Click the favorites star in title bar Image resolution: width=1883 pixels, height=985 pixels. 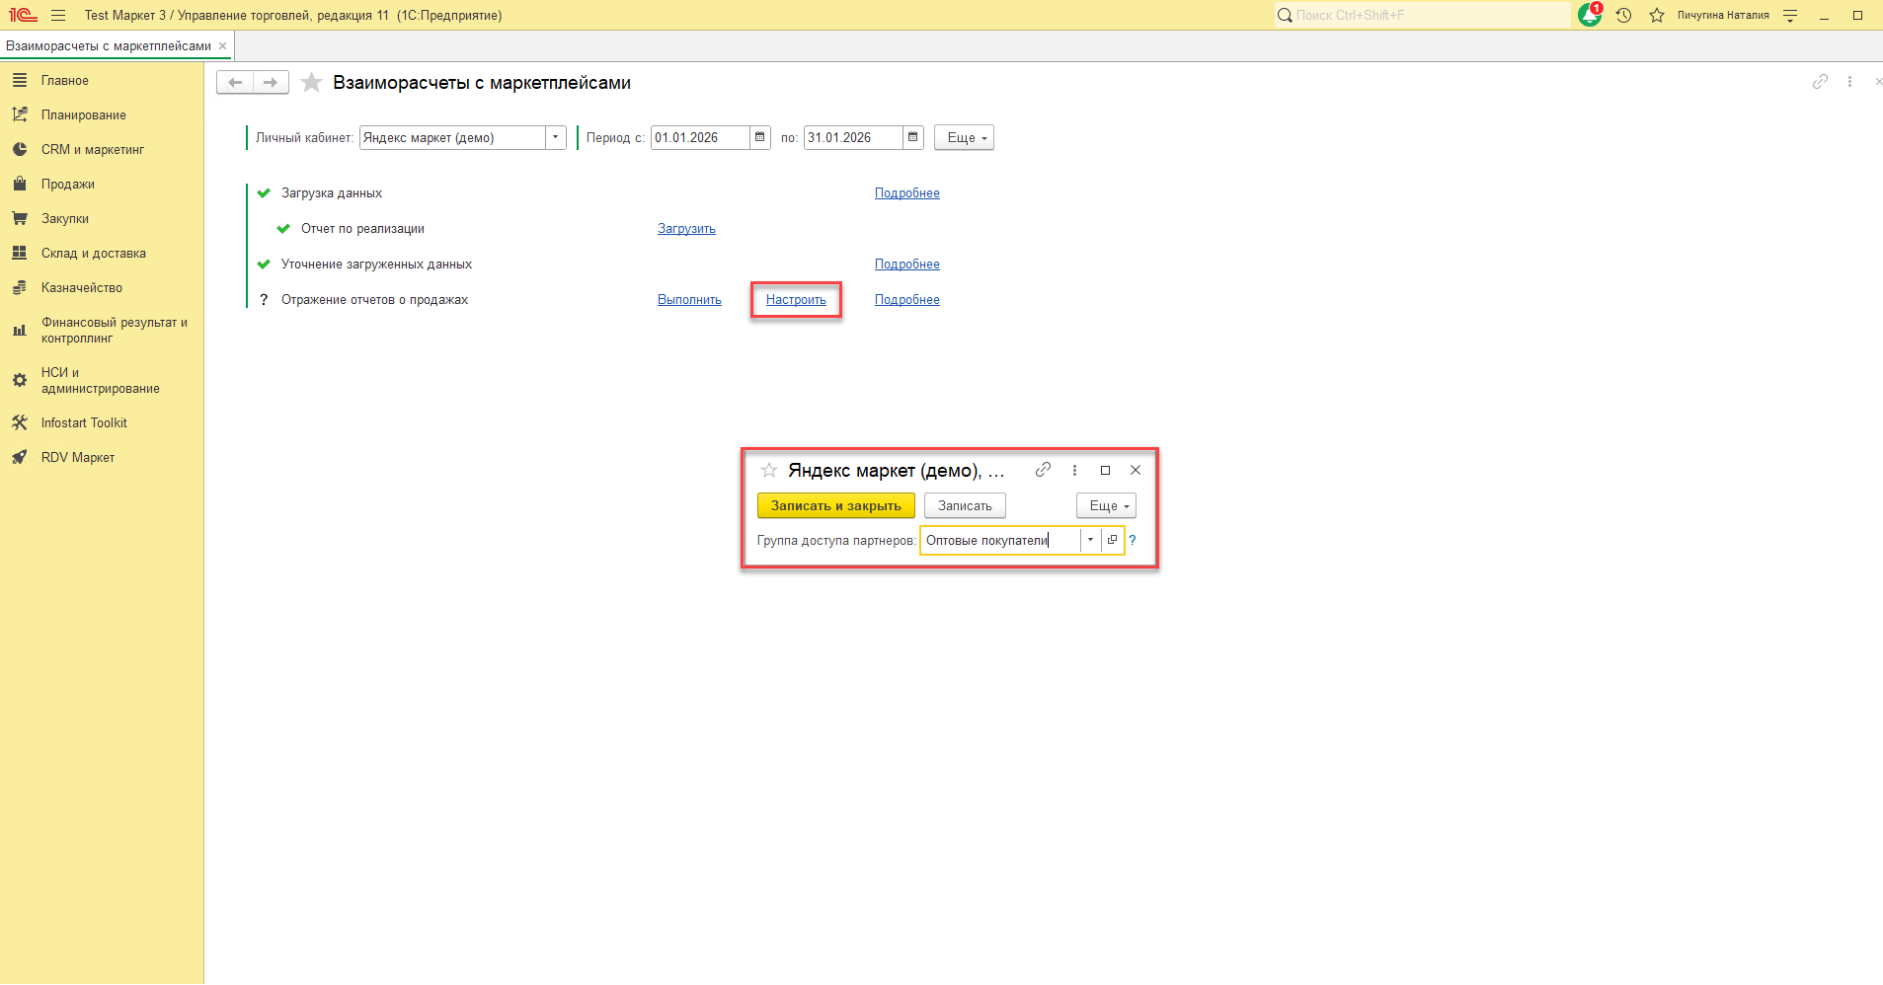[1657, 15]
